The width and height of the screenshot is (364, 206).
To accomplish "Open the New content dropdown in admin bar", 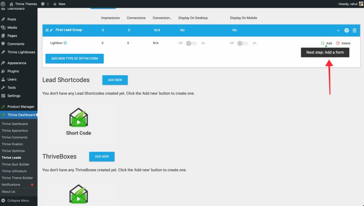I will click(x=59, y=4).
